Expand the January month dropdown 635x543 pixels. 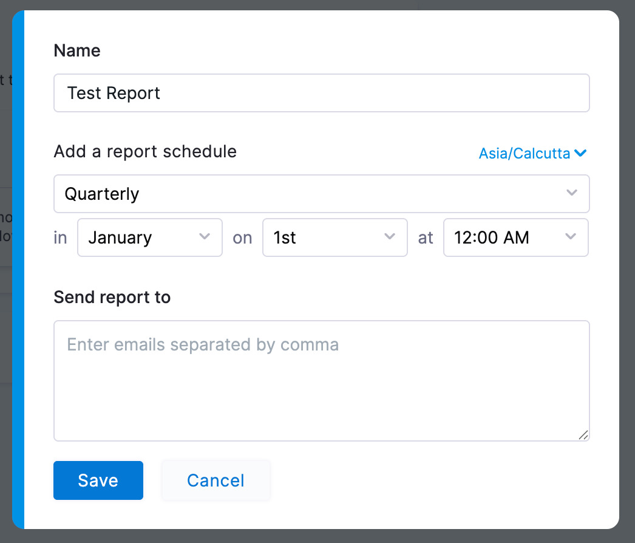coord(149,237)
